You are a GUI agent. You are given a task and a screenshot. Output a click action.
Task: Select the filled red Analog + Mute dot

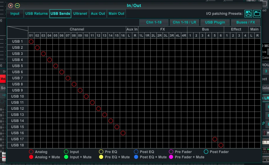31,157
